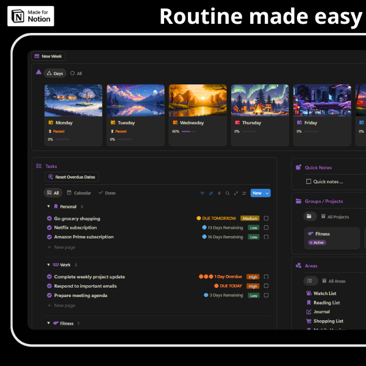Viewport: 366px width, 366px height.
Task: Click Reset Overdue Dates button
Action: pyautogui.click(x=71, y=177)
